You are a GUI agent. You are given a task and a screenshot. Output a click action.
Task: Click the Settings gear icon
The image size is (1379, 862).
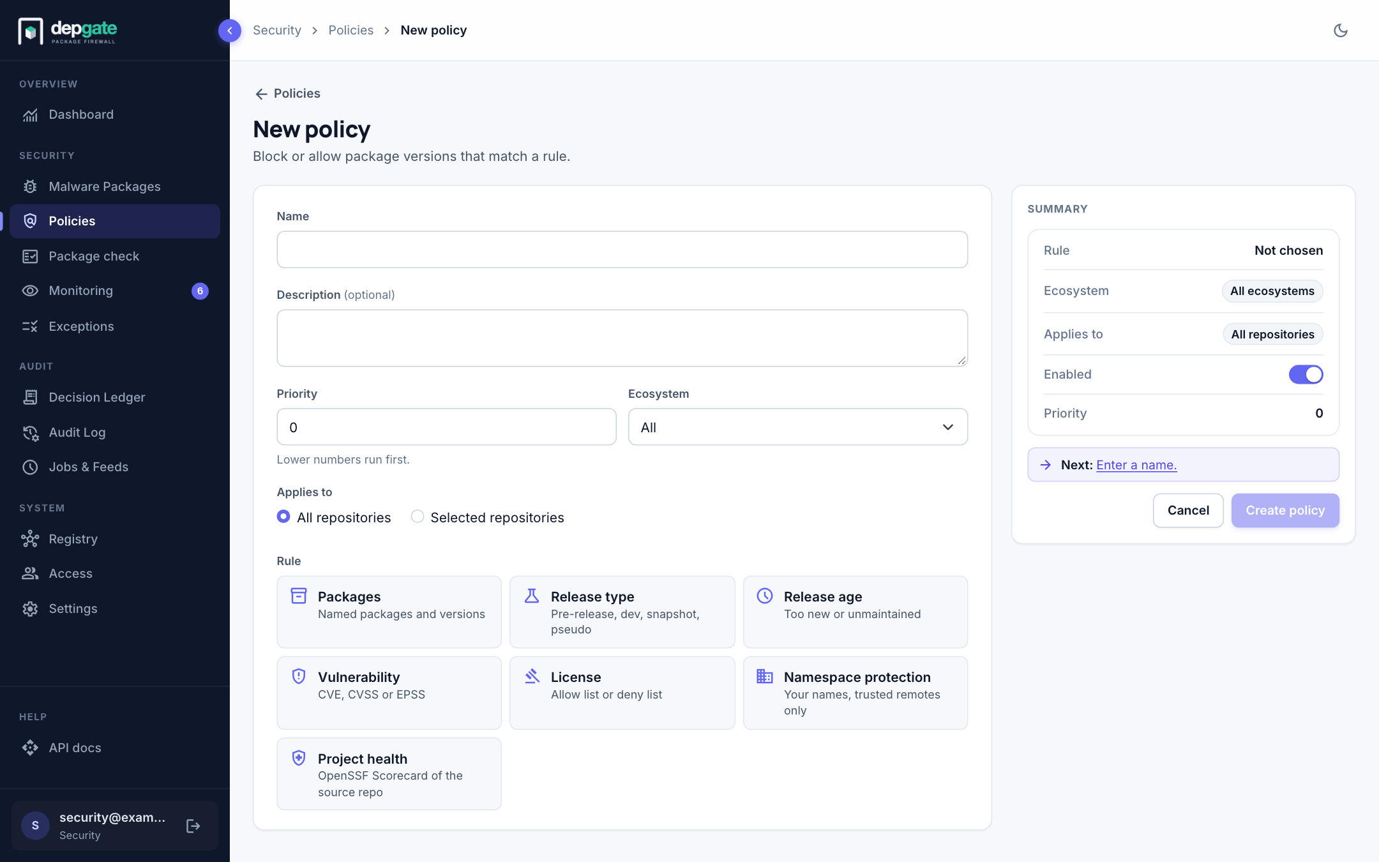tap(30, 609)
